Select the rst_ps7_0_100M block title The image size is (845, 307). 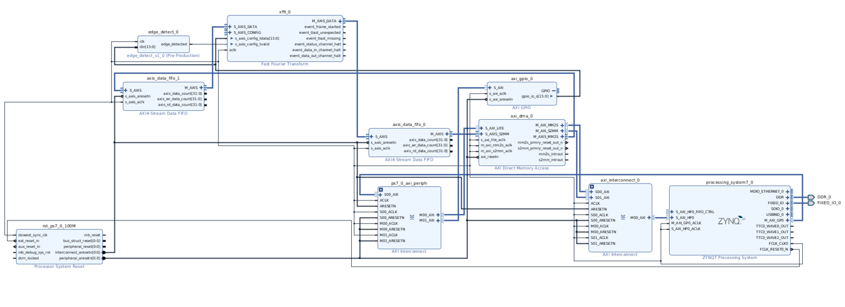pyautogui.click(x=59, y=226)
